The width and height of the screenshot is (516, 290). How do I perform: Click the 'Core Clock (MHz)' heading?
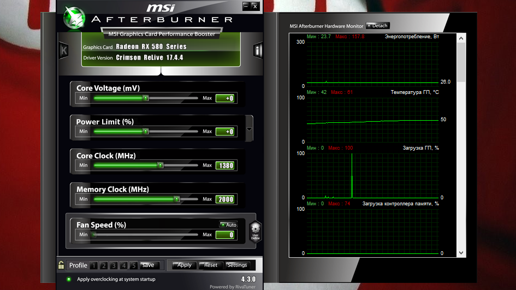[x=106, y=156]
